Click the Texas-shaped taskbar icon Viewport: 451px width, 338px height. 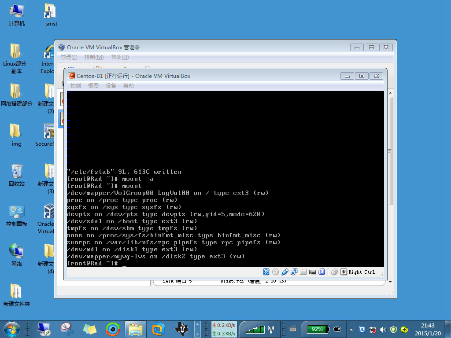click(182, 329)
